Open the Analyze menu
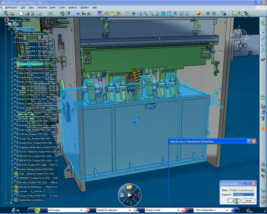 [x=72, y=7]
